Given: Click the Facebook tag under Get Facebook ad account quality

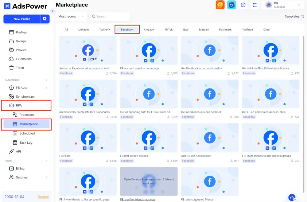Looking at the screenshot, I should click(x=188, y=73).
